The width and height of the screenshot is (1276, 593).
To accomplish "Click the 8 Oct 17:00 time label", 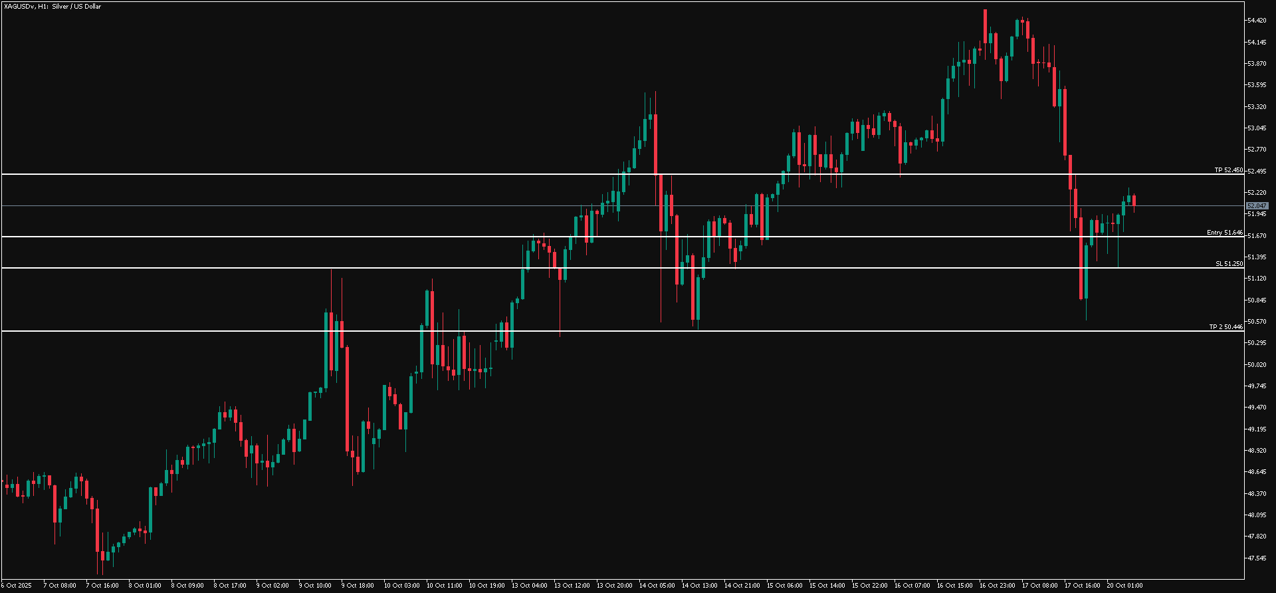I will pyautogui.click(x=230, y=586).
